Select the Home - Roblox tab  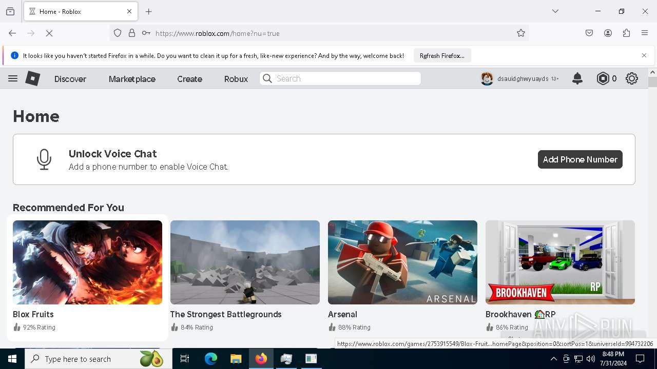click(81, 11)
